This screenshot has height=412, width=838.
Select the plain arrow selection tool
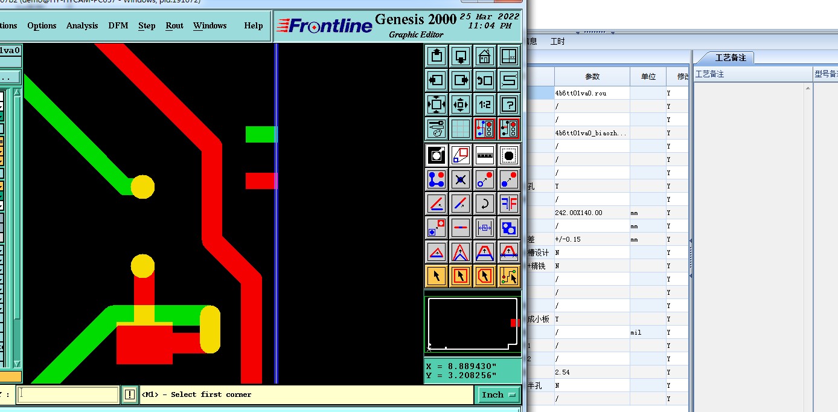coord(437,276)
